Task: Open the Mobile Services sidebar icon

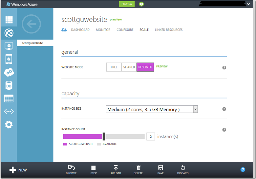Action: tap(9, 59)
